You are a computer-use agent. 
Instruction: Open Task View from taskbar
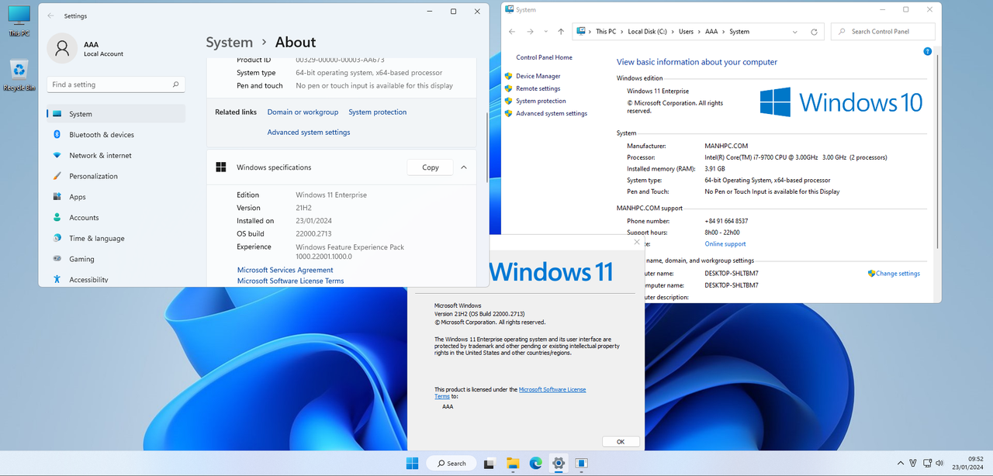[490, 464]
